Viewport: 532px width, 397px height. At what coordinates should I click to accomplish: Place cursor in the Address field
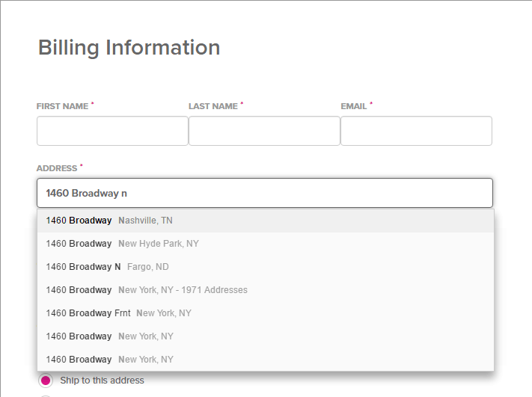[x=265, y=193]
